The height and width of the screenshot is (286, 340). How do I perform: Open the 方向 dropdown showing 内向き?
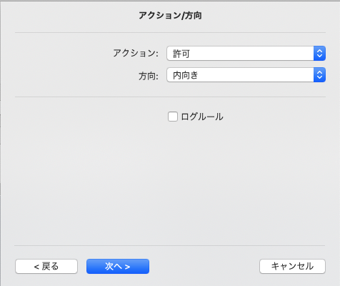tap(246, 75)
